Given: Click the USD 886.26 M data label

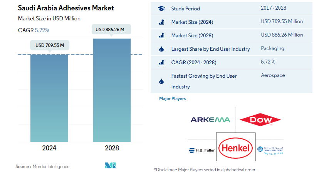Looking at the screenshot, I should point(112,29).
